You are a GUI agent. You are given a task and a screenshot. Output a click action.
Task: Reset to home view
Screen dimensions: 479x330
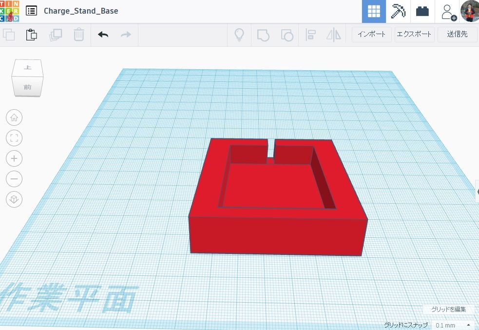[14, 117]
